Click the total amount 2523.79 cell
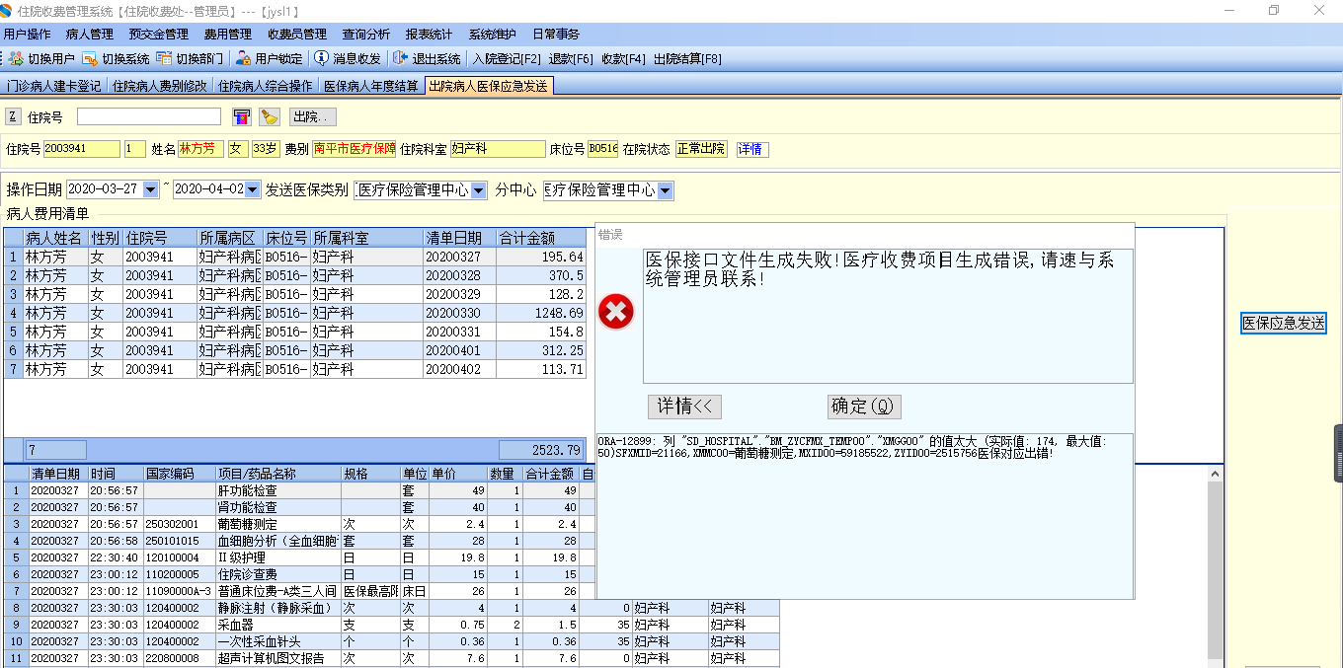Image resolution: width=1343 pixels, height=668 pixels. tap(542, 450)
